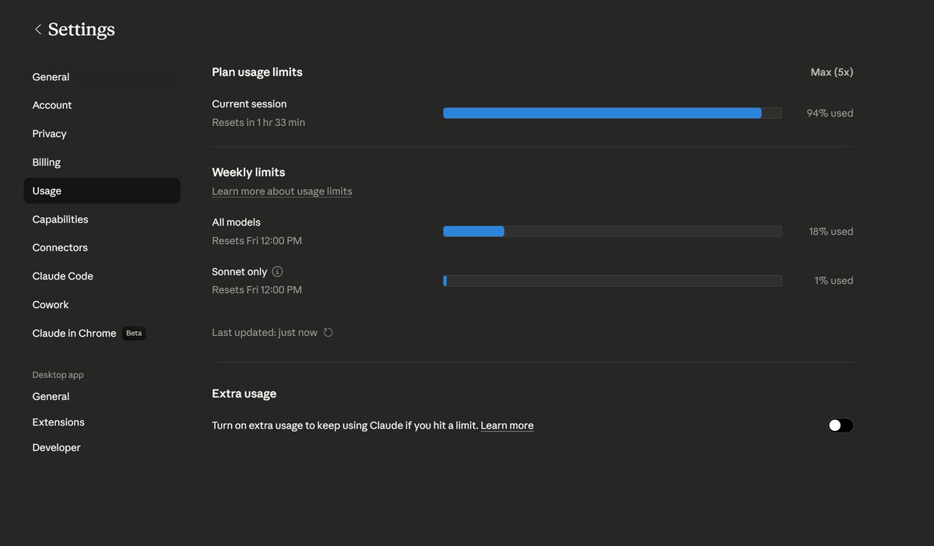The width and height of the screenshot is (934, 546).
Task: Open the General settings section
Action: (51, 77)
